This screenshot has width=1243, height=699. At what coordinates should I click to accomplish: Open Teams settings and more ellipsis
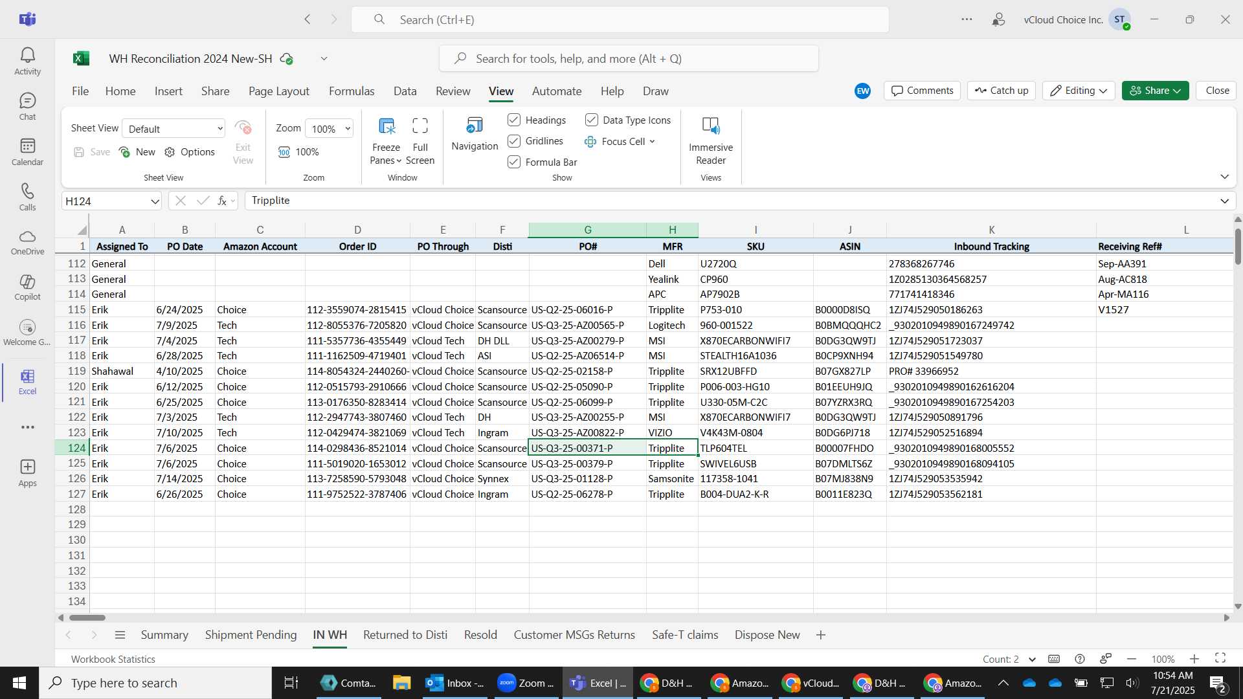tap(967, 19)
